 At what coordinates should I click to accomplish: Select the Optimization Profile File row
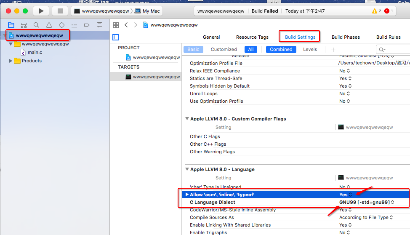click(296, 63)
